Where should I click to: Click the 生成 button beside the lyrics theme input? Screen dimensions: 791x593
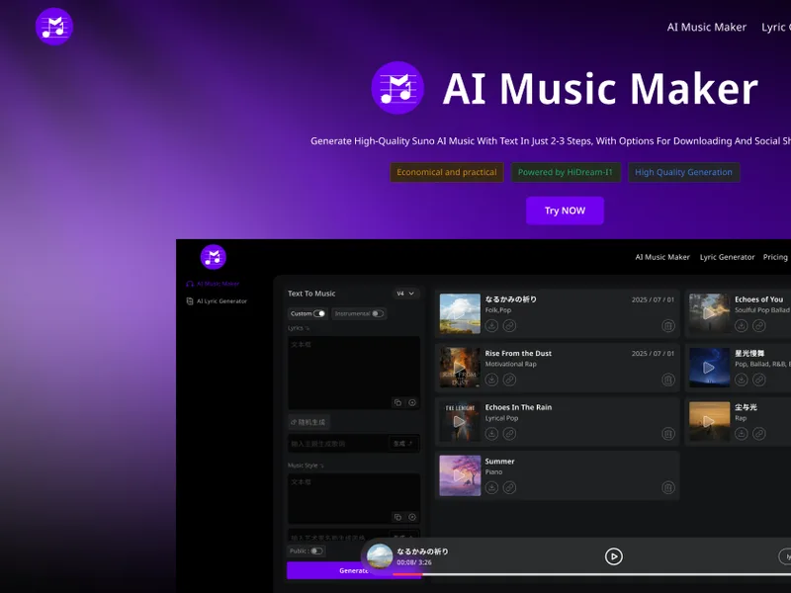[403, 444]
